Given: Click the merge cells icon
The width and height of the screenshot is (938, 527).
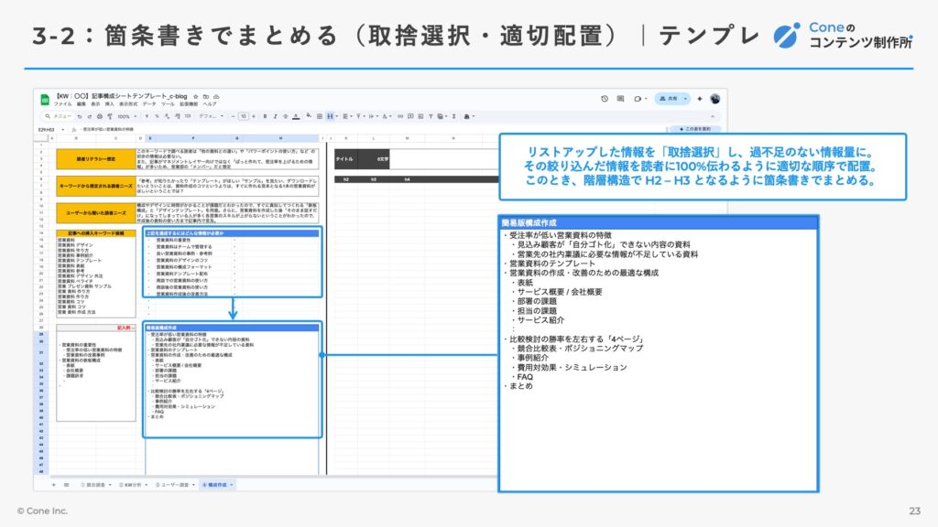Looking at the screenshot, I should (x=330, y=116).
